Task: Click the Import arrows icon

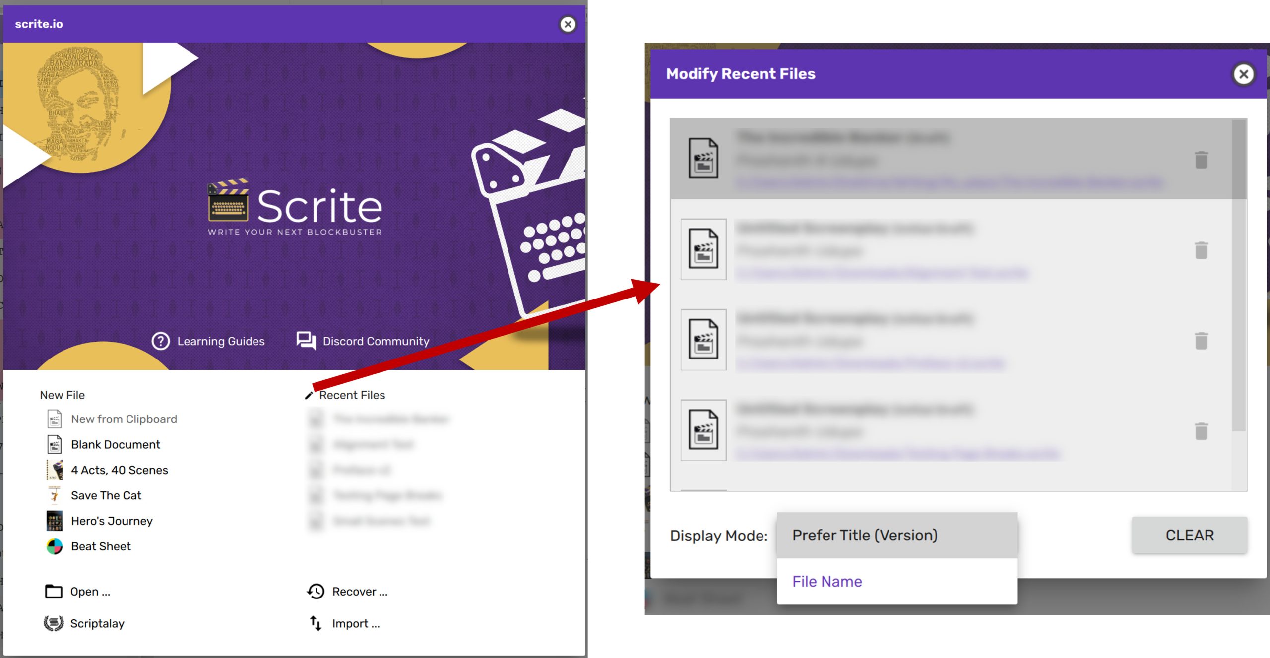Action: pos(316,623)
